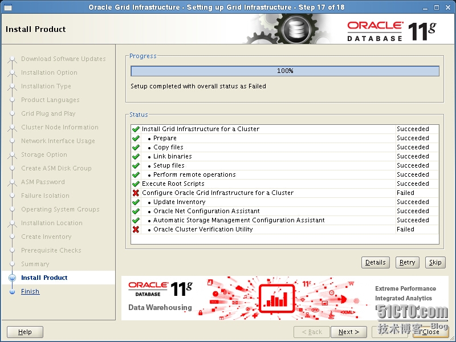Retry the failed configuration step
Viewport: 456px width, 342px height.
[407, 263]
